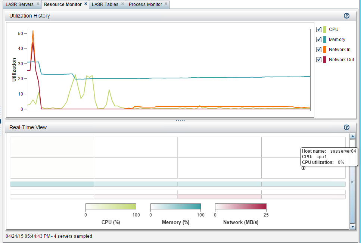Click the Real-Time View vertical scrollbar thumb
The width and height of the screenshot is (361, 243).
352,181
